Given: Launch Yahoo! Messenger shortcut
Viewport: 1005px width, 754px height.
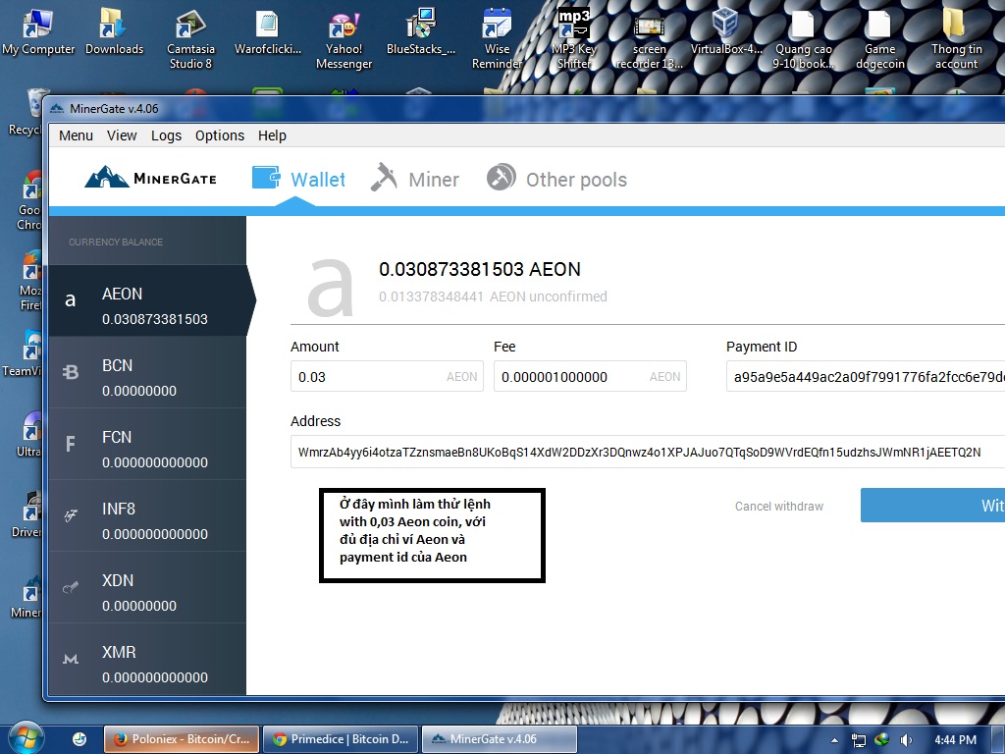Looking at the screenshot, I should pos(344,38).
